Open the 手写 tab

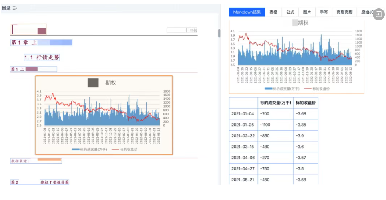tap(324, 12)
